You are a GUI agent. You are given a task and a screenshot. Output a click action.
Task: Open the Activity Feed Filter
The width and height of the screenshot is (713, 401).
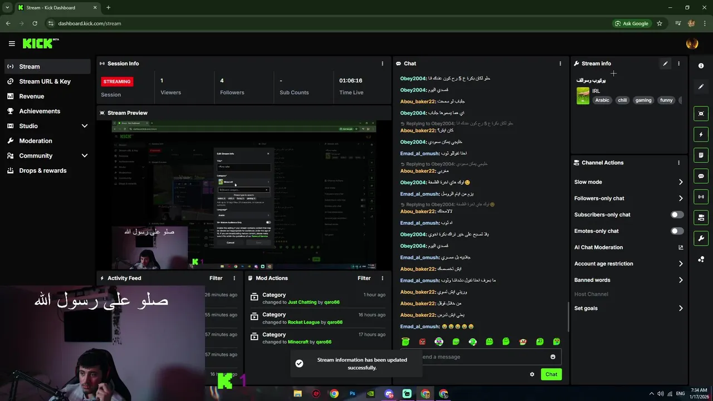pyautogui.click(x=216, y=278)
